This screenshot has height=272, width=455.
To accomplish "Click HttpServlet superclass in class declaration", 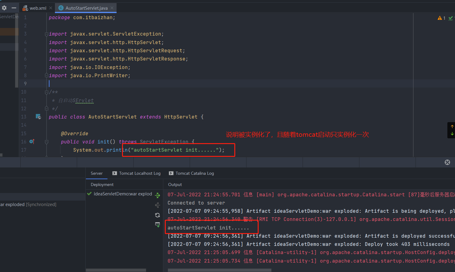I will tap(181, 117).
